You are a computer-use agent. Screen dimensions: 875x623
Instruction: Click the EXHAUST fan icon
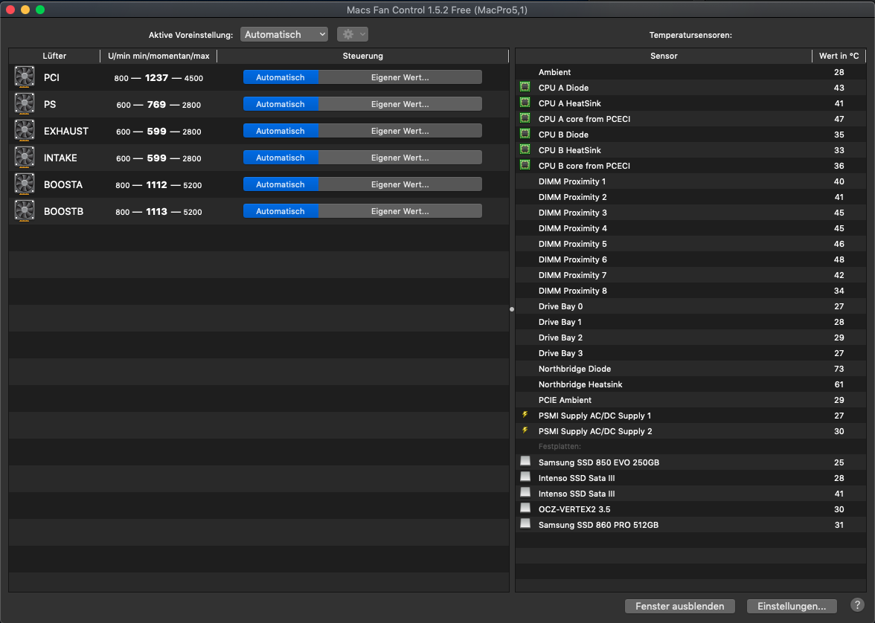(x=25, y=131)
